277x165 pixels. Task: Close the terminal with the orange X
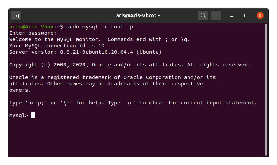[260, 15]
